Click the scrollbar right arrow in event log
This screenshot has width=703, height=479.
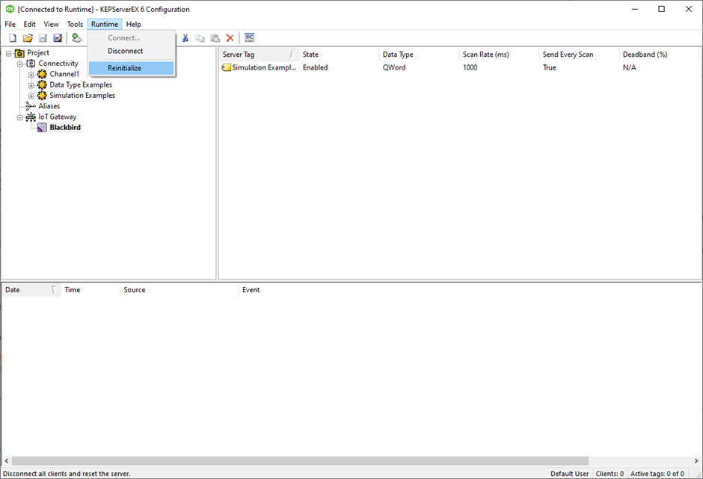pos(696,460)
